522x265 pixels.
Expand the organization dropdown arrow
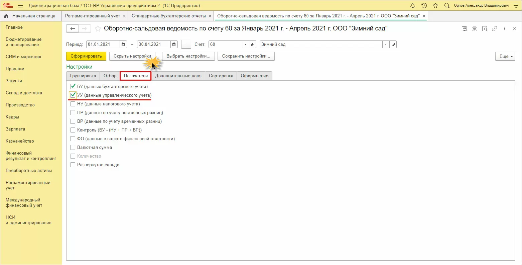pyautogui.click(x=386, y=44)
